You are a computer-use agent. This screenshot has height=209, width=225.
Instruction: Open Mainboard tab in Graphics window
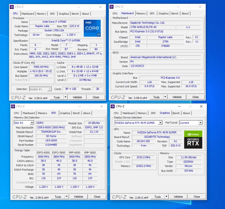(129, 113)
